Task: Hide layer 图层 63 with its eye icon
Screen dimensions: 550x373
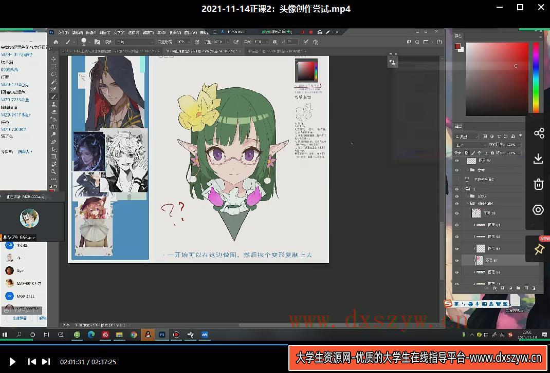Action: [457, 237]
